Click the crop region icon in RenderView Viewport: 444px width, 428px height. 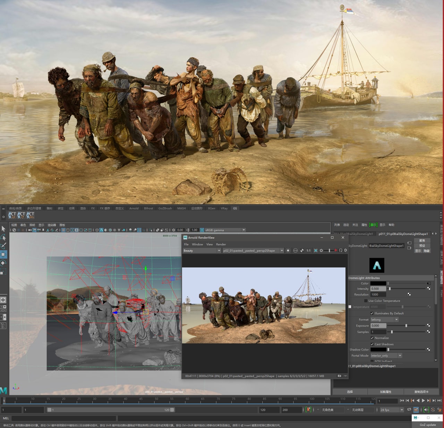tap(316, 251)
